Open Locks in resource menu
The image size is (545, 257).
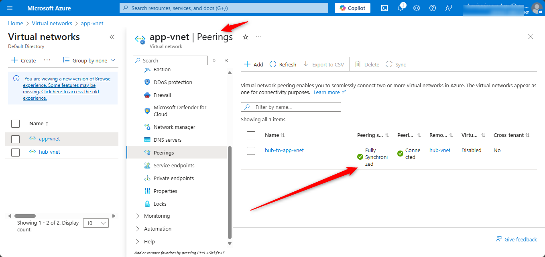[160, 204]
